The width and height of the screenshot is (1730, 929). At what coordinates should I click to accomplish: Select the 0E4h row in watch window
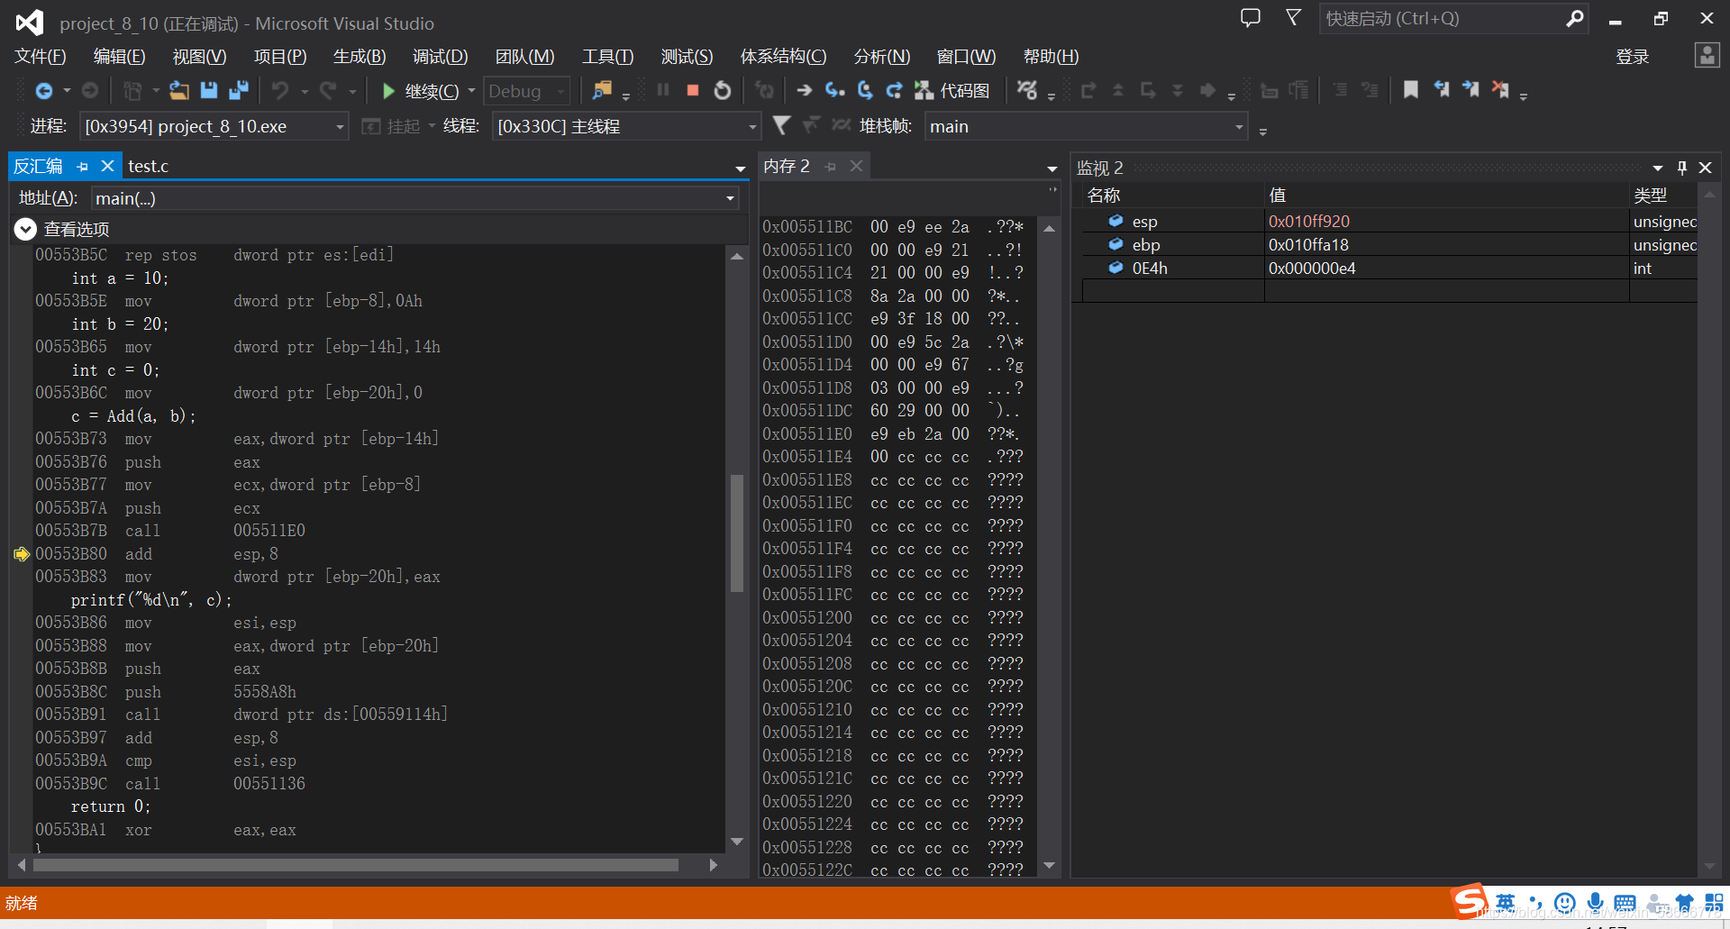click(x=1389, y=269)
